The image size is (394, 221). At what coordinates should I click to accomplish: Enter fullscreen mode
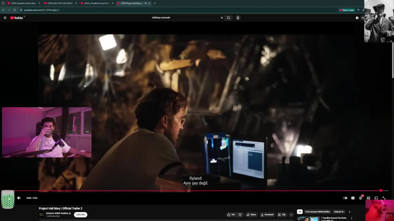384,198
